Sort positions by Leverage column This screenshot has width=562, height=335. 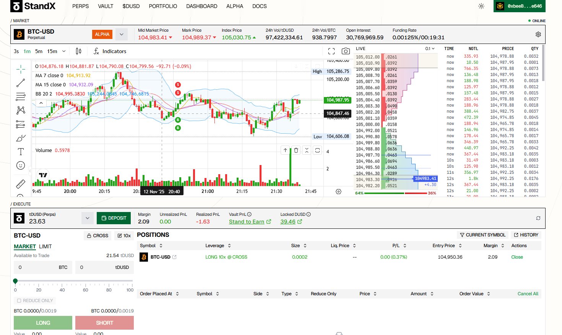tap(219, 246)
